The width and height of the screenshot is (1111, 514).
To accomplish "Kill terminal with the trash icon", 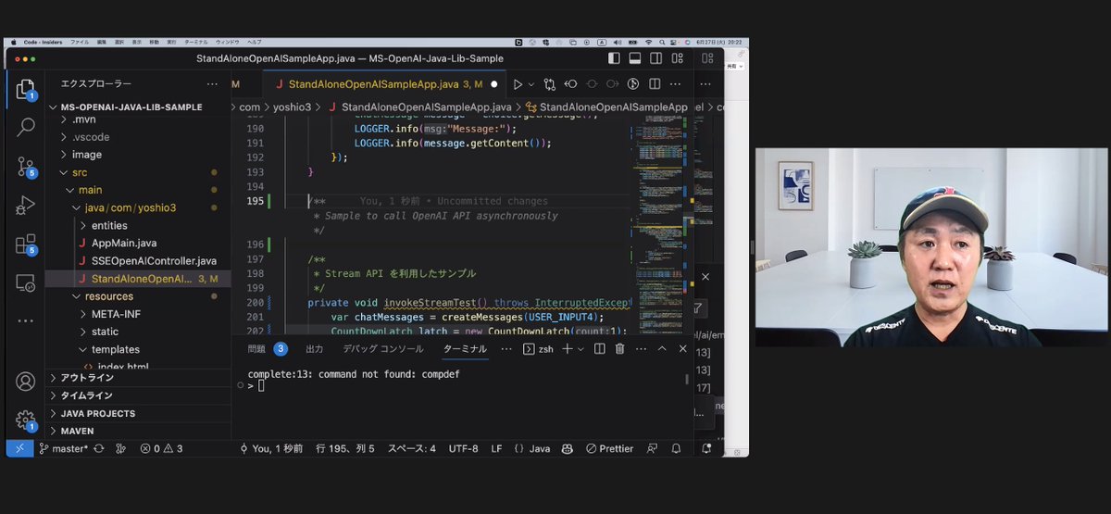I will tap(619, 349).
